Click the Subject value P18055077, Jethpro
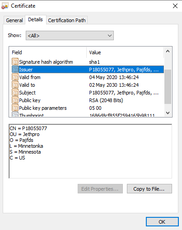182x230 pixels. point(124,93)
